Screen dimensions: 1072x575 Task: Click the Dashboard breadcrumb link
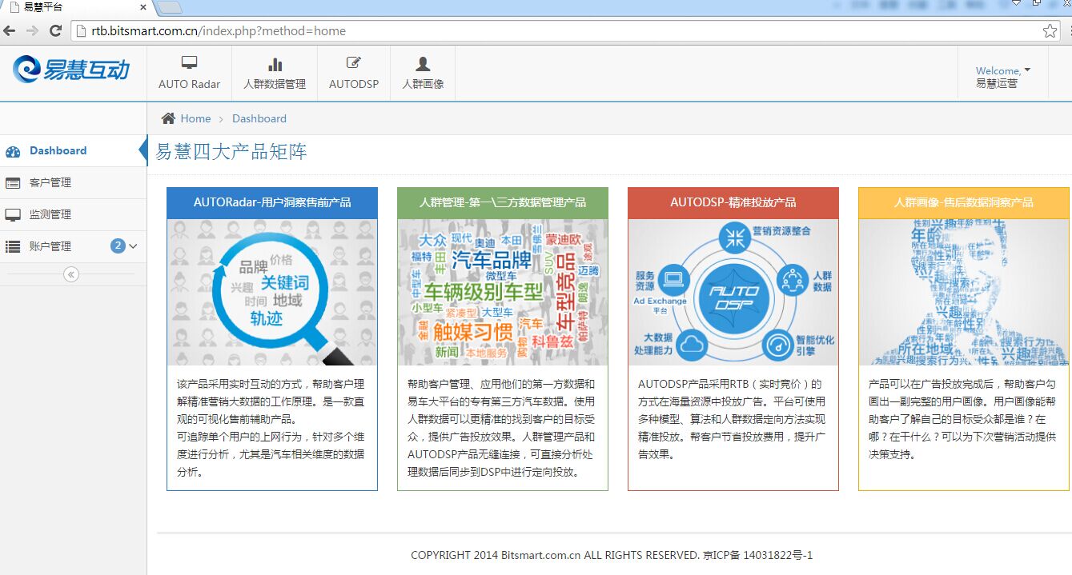pyautogui.click(x=259, y=118)
